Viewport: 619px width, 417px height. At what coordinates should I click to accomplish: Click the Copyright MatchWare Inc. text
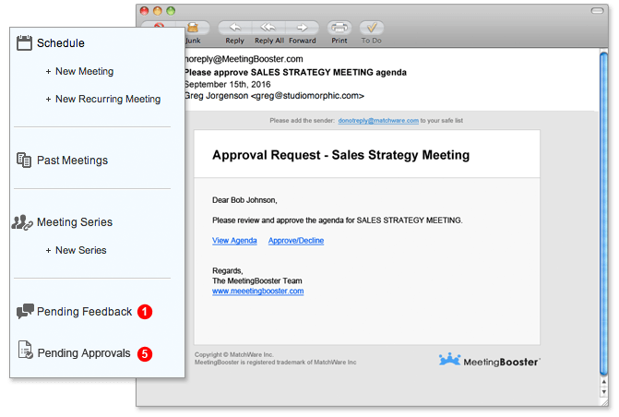click(x=234, y=354)
